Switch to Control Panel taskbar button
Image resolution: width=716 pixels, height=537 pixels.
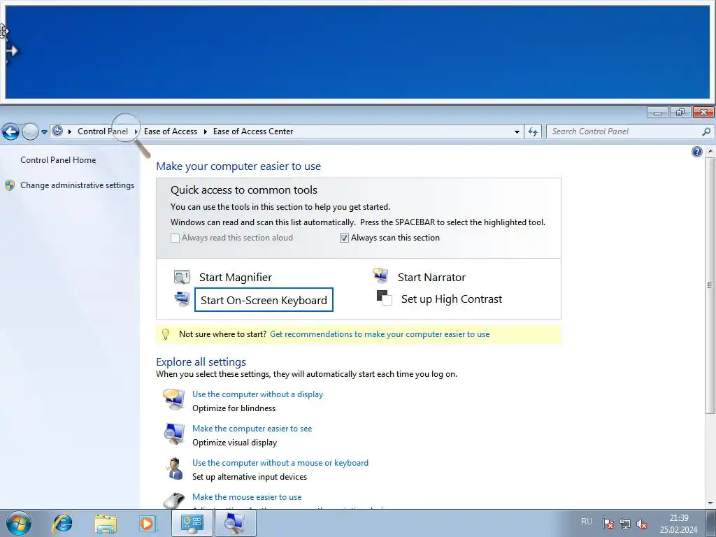(192, 523)
